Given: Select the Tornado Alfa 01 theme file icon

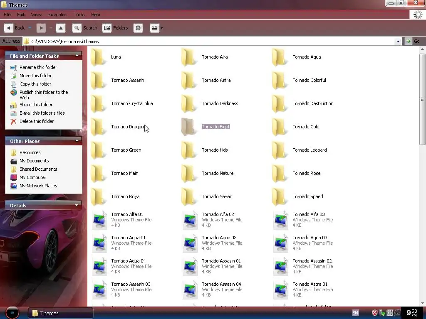Looking at the screenshot, I should coord(99,220).
